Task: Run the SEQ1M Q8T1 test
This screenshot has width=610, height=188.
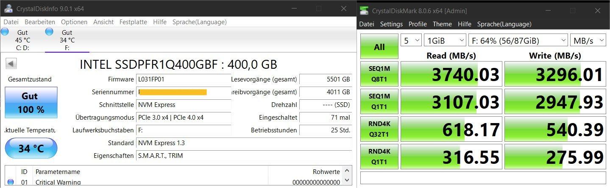Action: 379,74
